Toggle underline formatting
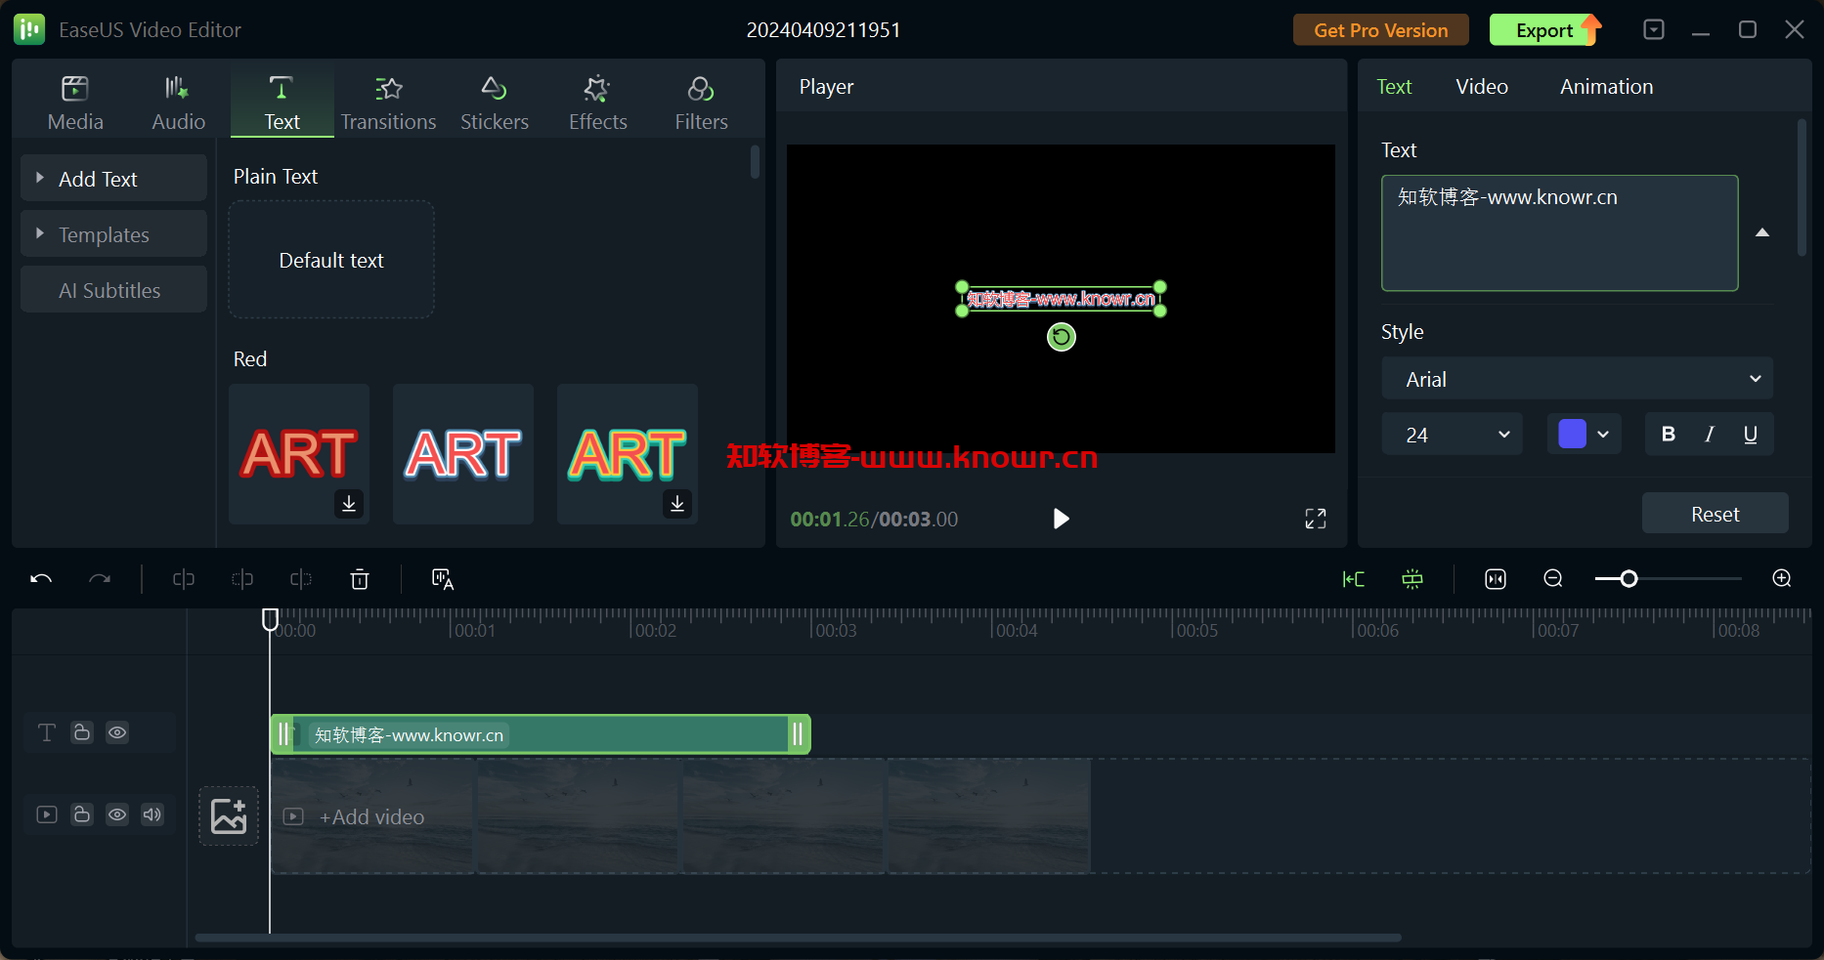1824x960 pixels. point(1751,435)
